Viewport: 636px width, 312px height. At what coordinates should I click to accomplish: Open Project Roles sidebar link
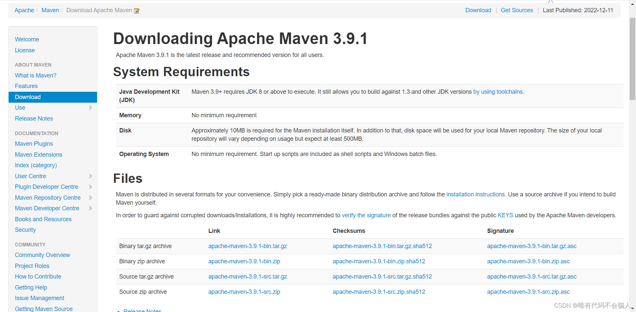coord(32,266)
